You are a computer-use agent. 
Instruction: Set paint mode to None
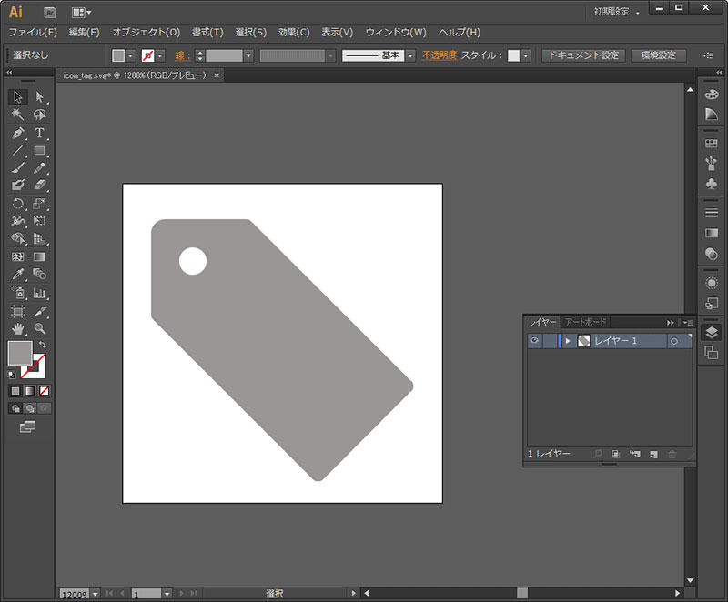(44, 391)
